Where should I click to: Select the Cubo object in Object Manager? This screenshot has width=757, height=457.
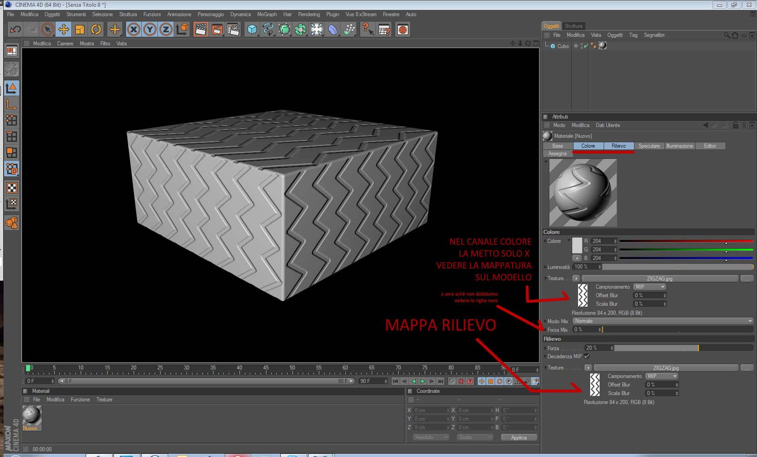click(x=563, y=46)
